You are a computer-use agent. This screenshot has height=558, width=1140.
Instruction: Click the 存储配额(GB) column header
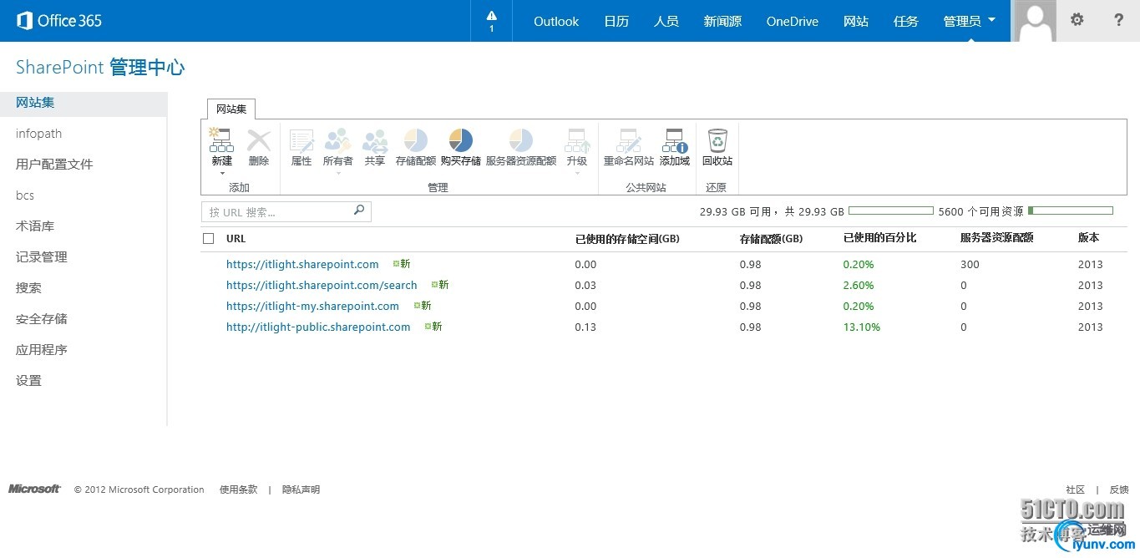771,239
